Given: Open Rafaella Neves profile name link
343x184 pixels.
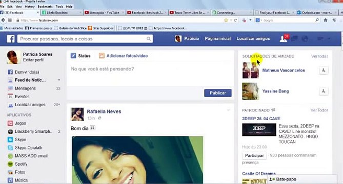Looking at the screenshot, I should 104,111.
